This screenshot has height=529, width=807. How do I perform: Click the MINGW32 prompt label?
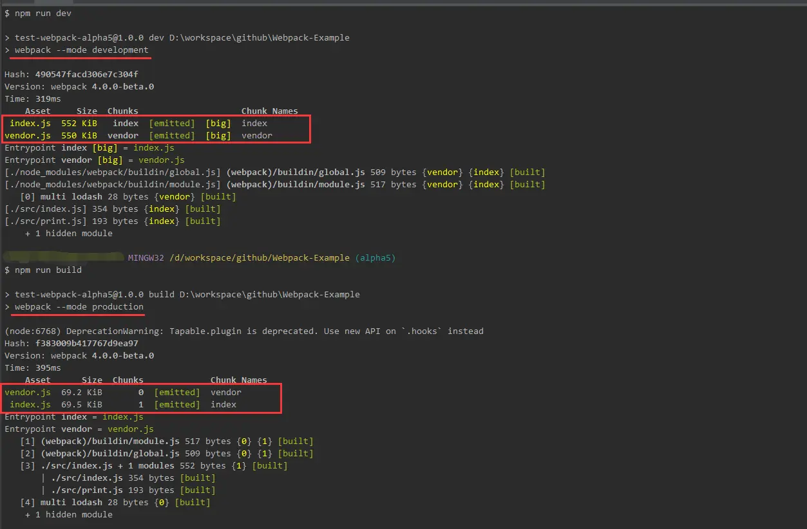tap(146, 258)
